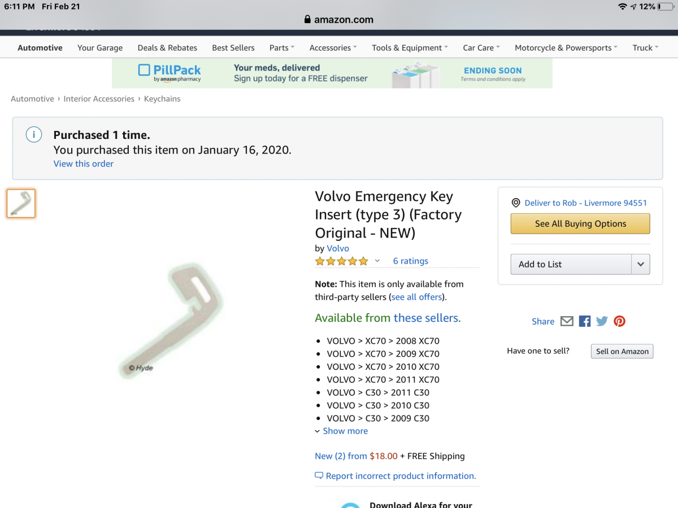Go to Keychains breadcrumb category
This screenshot has width=678, height=508.
pos(162,99)
